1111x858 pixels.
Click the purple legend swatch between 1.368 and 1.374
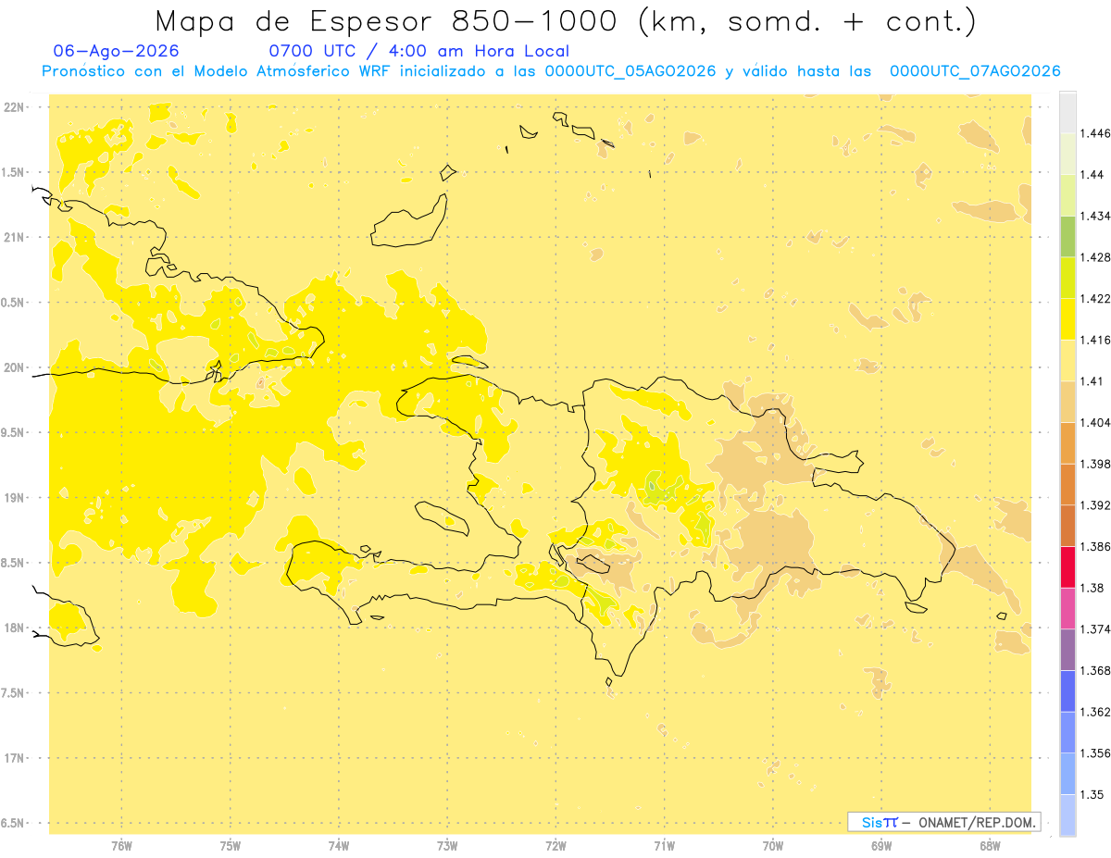(1067, 650)
